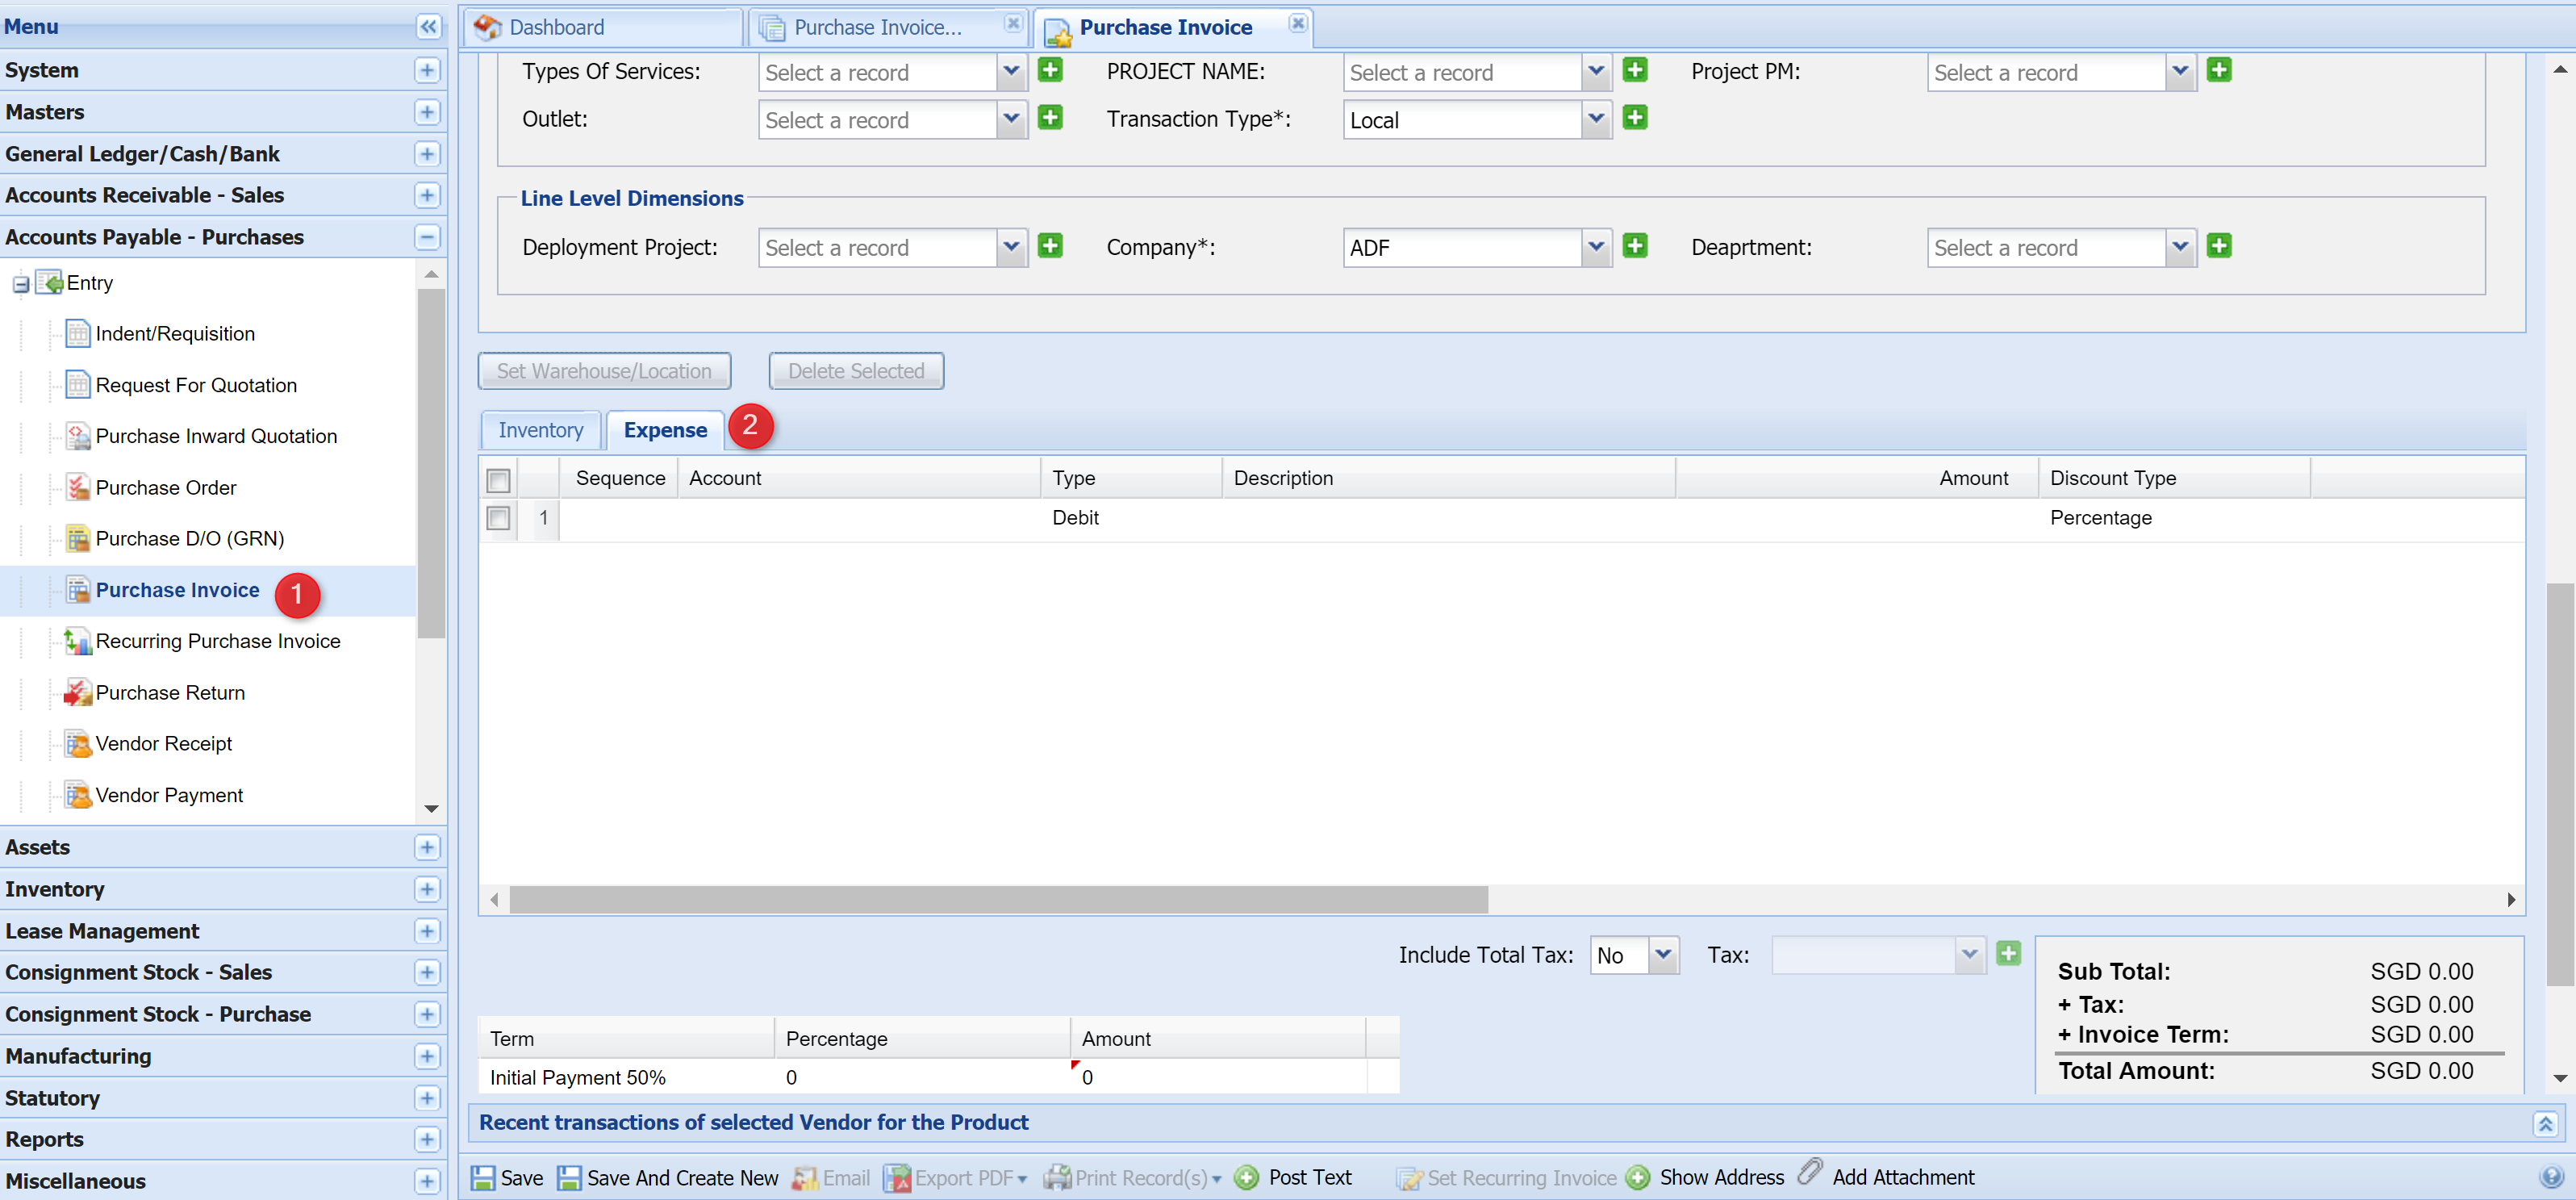Add new Company record
The height and width of the screenshot is (1200, 2576).
(1635, 247)
